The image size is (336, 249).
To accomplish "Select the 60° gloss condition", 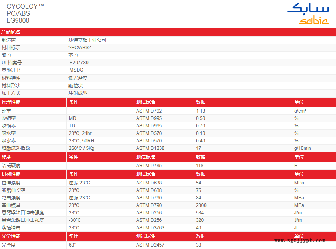I will click(x=72, y=245).
